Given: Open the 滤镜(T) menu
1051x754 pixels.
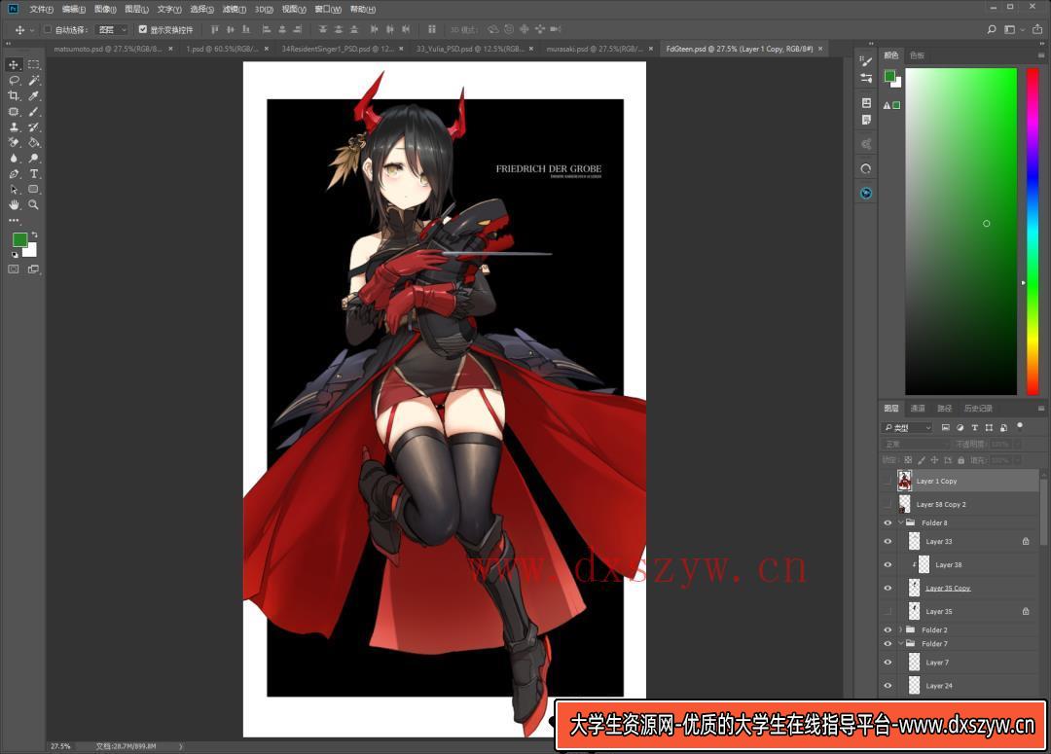Looking at the screenshot, I should pyautogui.click(x=234, y=10).
